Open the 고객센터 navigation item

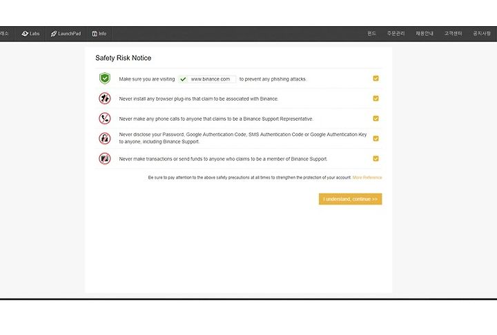(453, 33)
